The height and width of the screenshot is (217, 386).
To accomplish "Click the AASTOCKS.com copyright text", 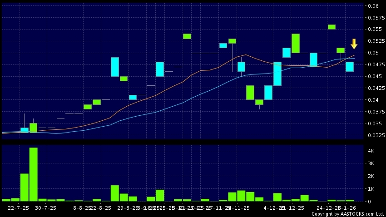I will click(x=348, y=214).
